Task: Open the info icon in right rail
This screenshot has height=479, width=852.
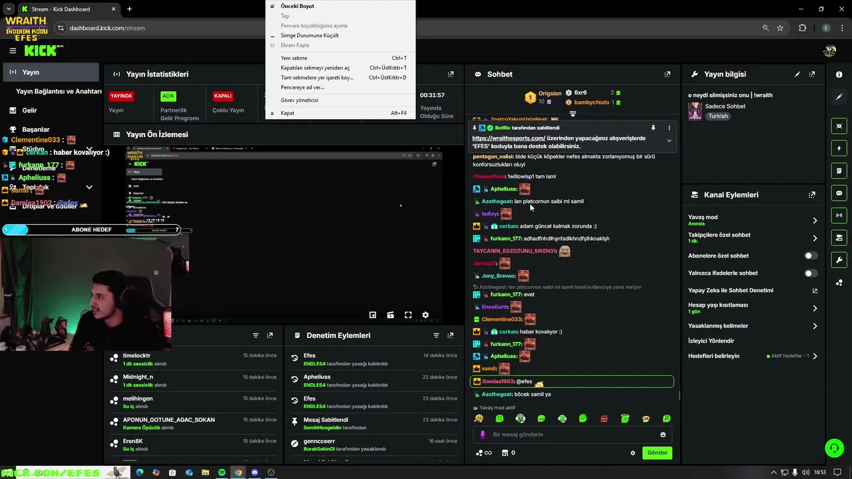Action: point(839,75)
